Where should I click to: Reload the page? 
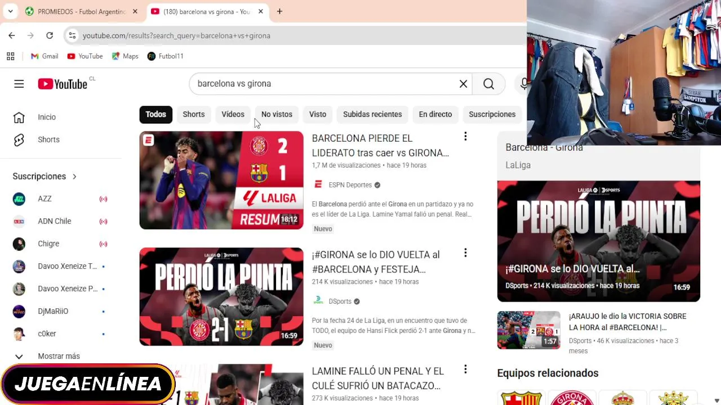(50, 35)
